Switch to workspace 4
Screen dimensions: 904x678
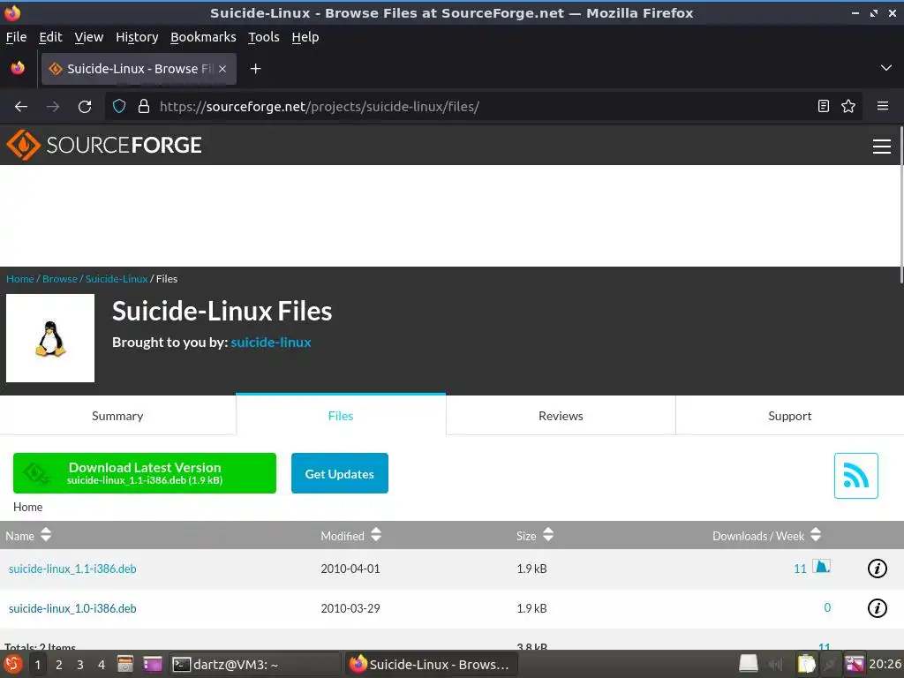coord(102,665)
